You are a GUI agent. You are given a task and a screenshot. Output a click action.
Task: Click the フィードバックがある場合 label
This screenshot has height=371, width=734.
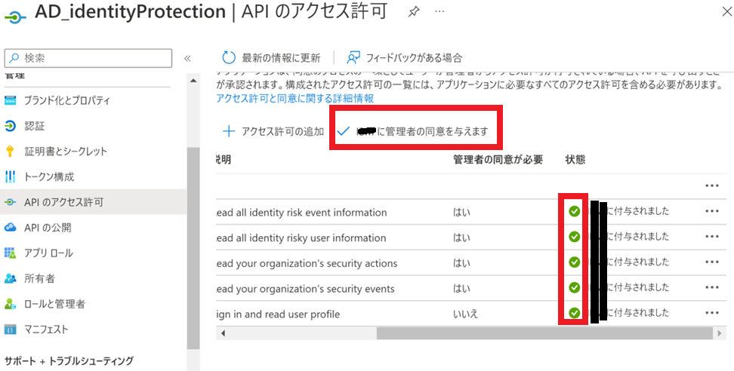414,58
